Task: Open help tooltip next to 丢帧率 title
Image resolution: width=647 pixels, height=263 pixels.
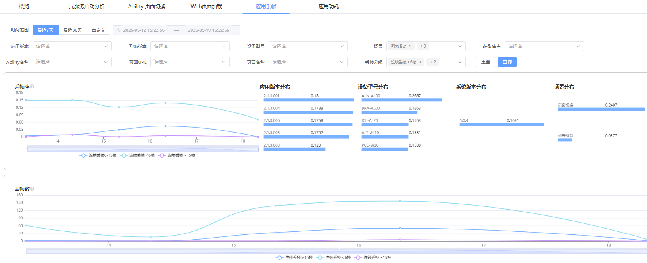Action: pyautogui.click(x=32, y=86)
